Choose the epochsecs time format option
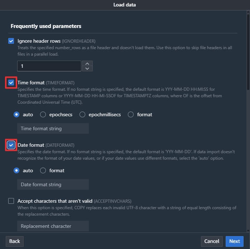The height and width of the screenshot is (249, 250). (43, 114)
